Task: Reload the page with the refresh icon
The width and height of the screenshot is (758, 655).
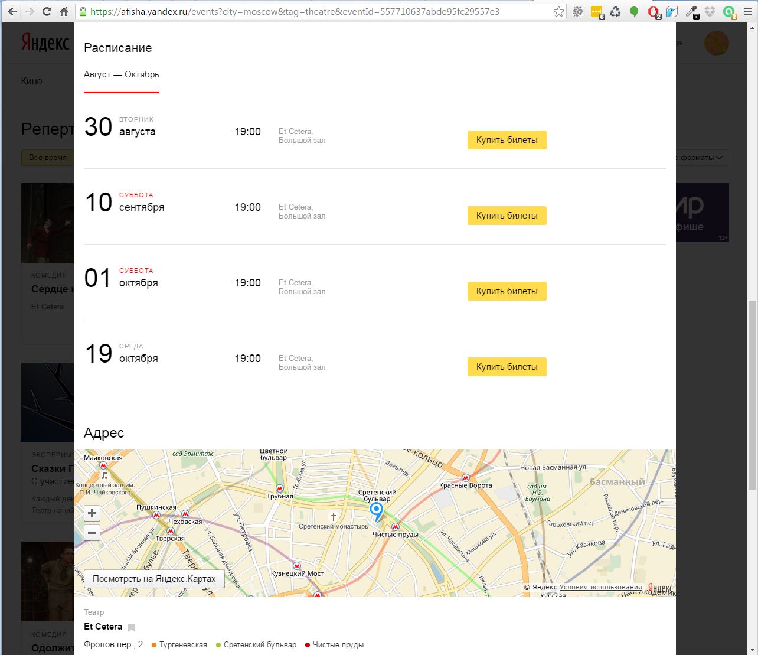Action: coord(47,11)
